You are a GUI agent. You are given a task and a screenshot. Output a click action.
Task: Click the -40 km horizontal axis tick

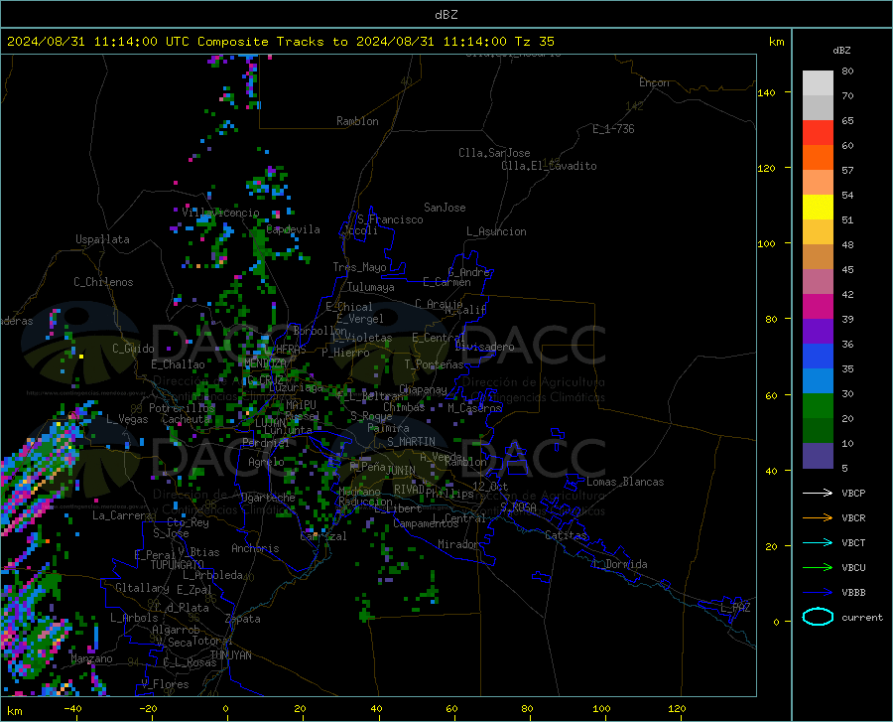72,709
